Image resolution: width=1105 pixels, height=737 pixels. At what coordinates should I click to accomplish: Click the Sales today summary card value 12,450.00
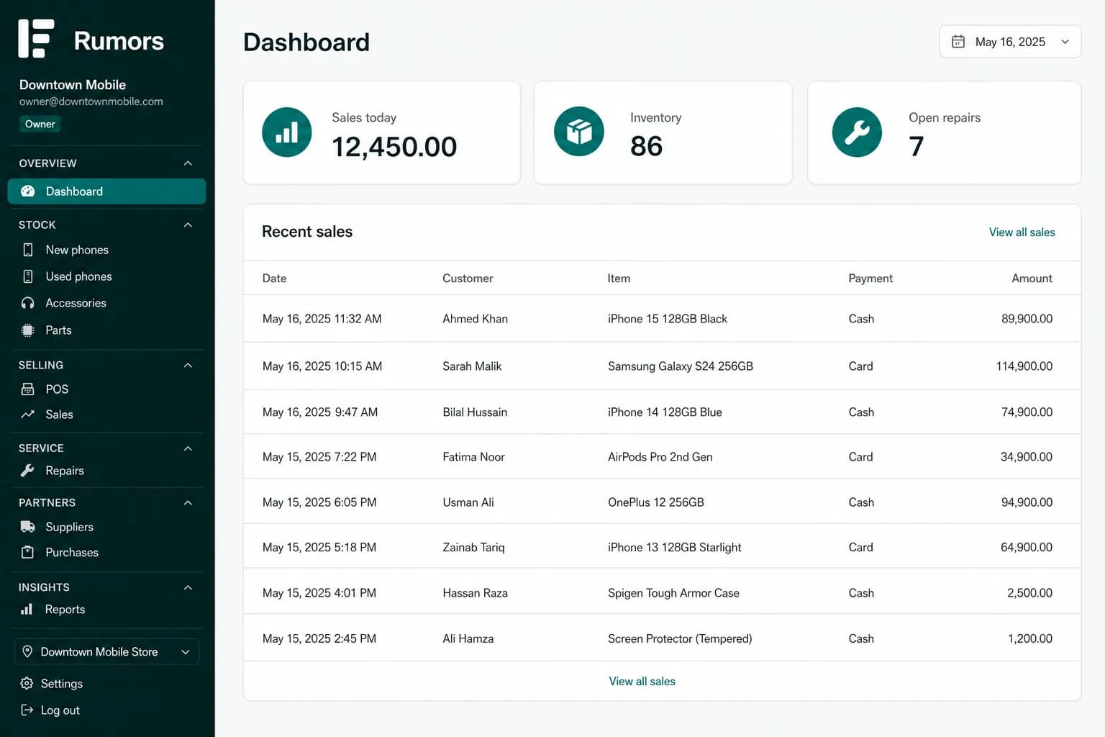click(394, 147)
